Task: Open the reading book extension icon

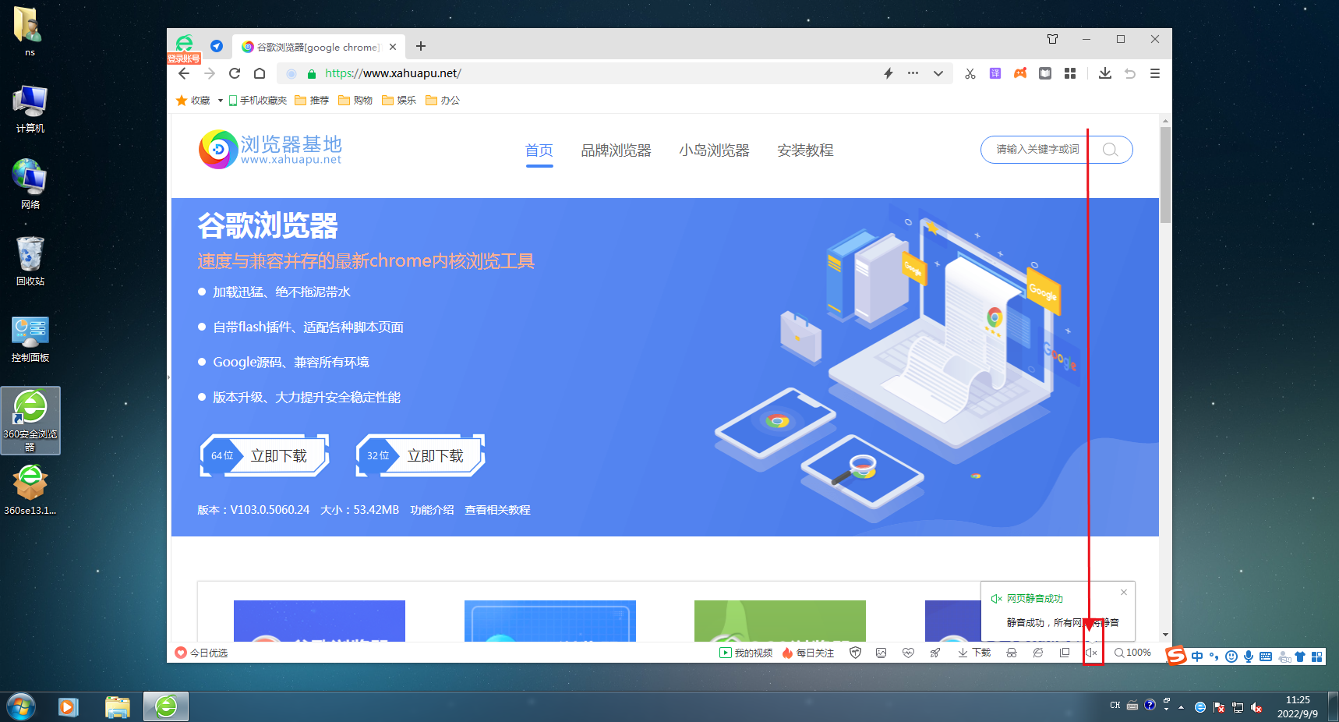Action: click(1045, 73)
